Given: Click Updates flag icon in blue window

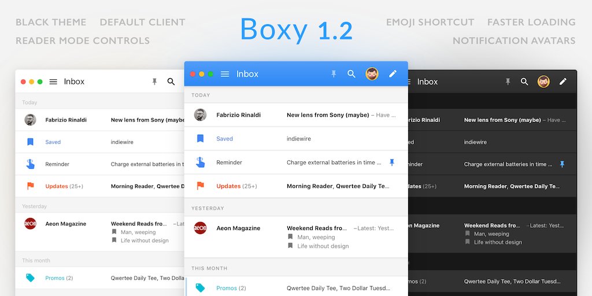Looking at the screenshot, I should click(x=201, y=186).
